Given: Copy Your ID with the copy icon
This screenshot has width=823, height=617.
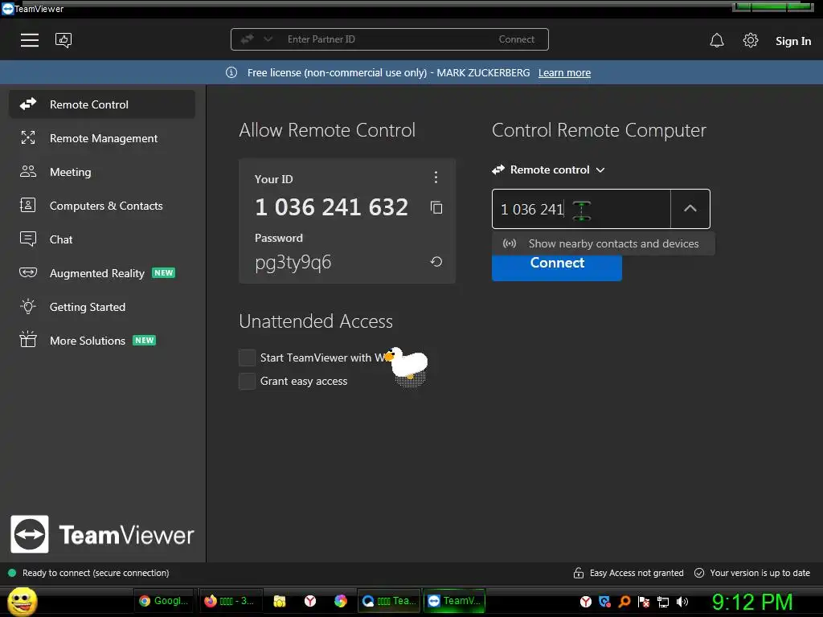Looking at the screenshot, I should click(x=436, y=208).
